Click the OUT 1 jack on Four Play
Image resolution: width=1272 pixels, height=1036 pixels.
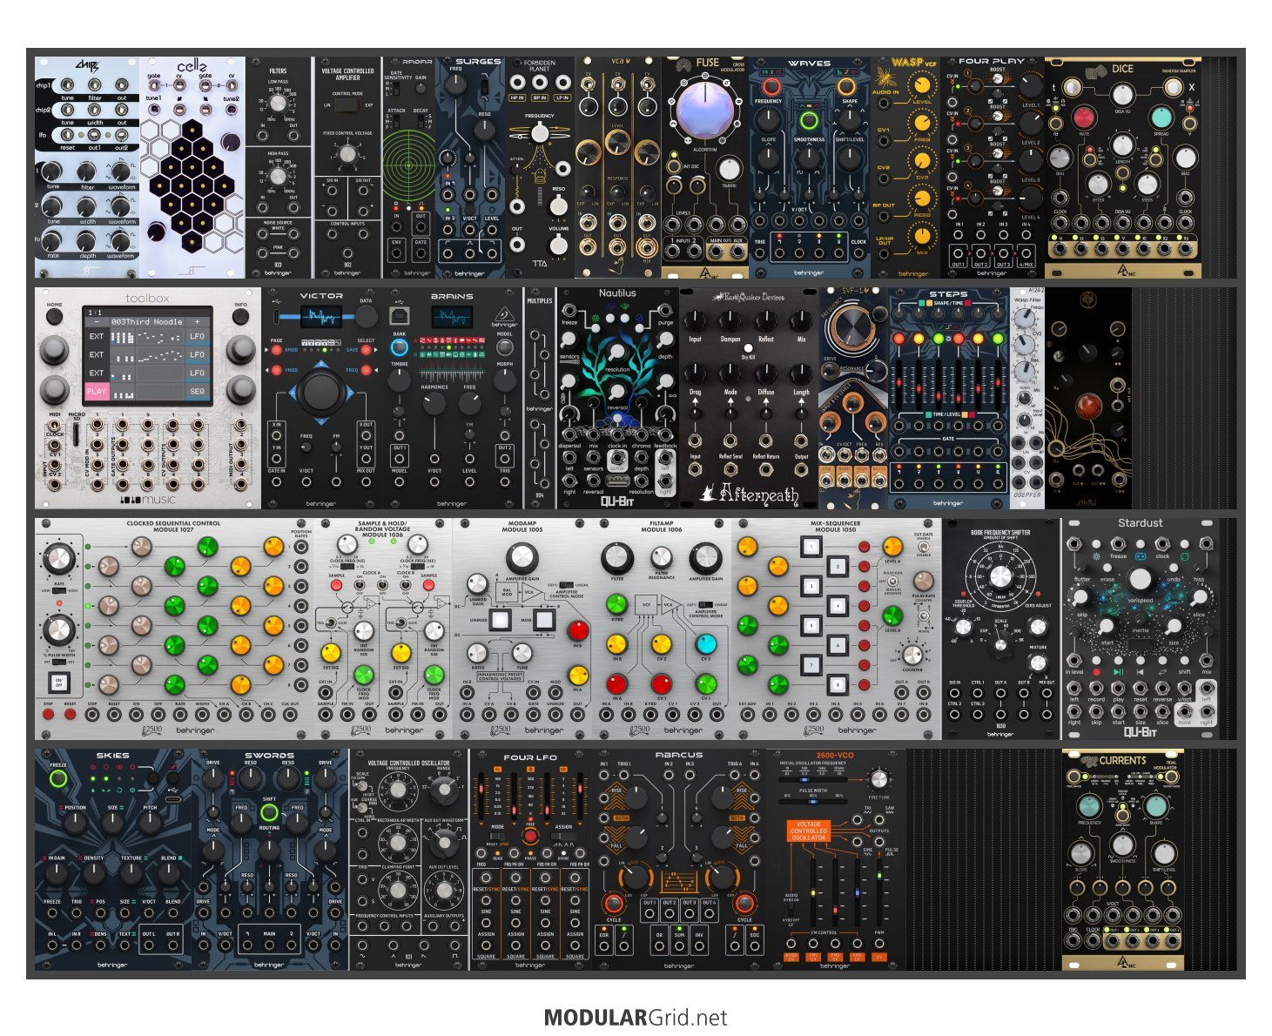pos(959,252)
